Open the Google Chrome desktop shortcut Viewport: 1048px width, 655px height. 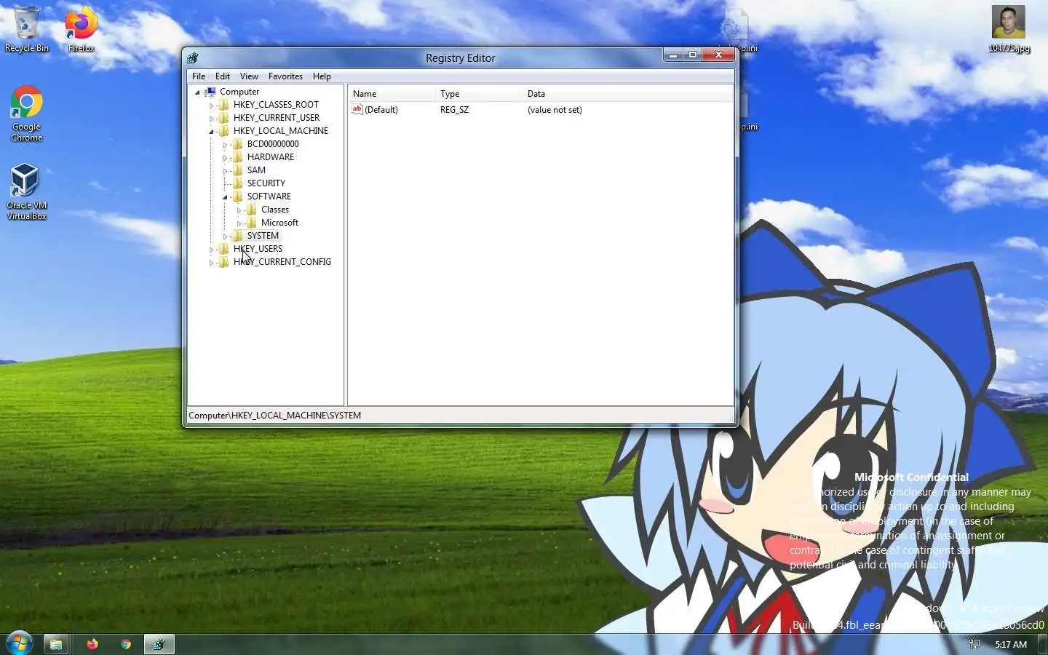pos(27,114)
